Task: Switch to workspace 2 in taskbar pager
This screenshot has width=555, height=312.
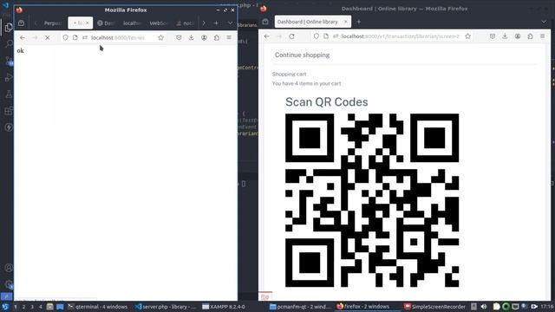Action: click(23, 307)
